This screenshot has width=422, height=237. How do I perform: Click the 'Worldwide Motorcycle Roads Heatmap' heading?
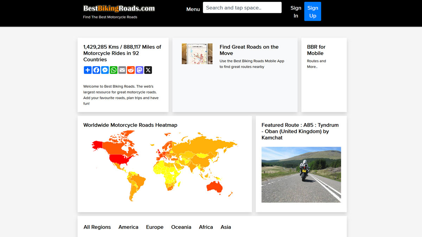point(130,125)
